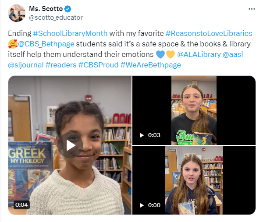Screen dimensions: 263x222
Task: Open the #WeAreBethpage hashtag
Action: pyautogui.click(x=151, y=65)
